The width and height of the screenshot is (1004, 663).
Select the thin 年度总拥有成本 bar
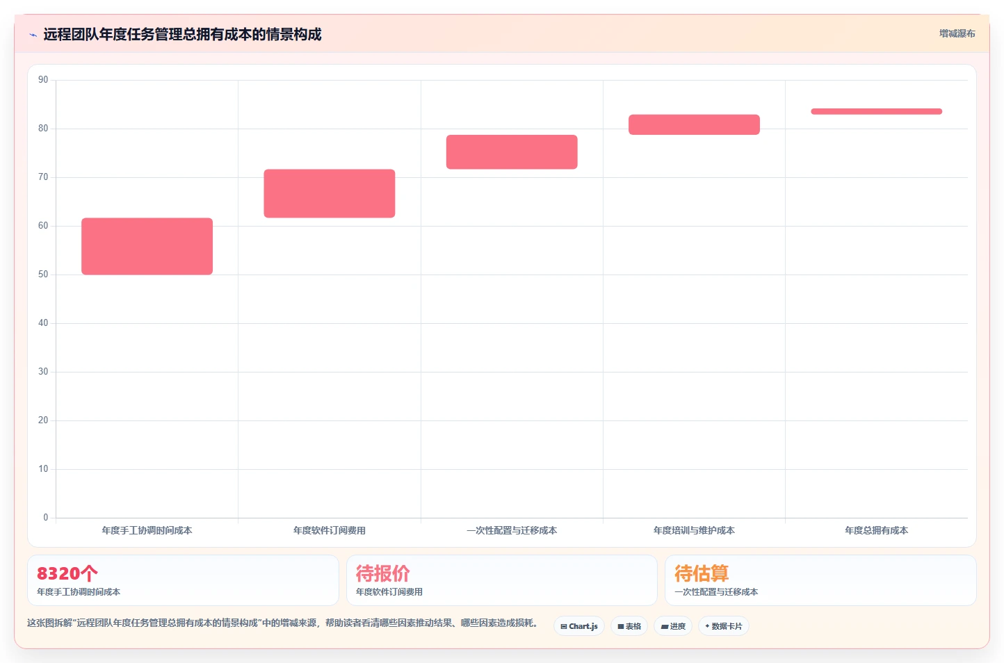[876, 111]
